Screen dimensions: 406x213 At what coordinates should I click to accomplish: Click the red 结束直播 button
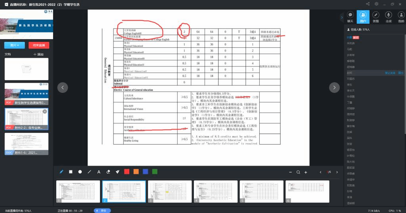39,45
